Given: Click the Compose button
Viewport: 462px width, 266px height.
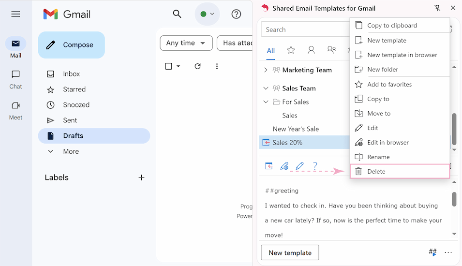Looking at the screenshot, I should pyautogui.click(x=71, y=45).
